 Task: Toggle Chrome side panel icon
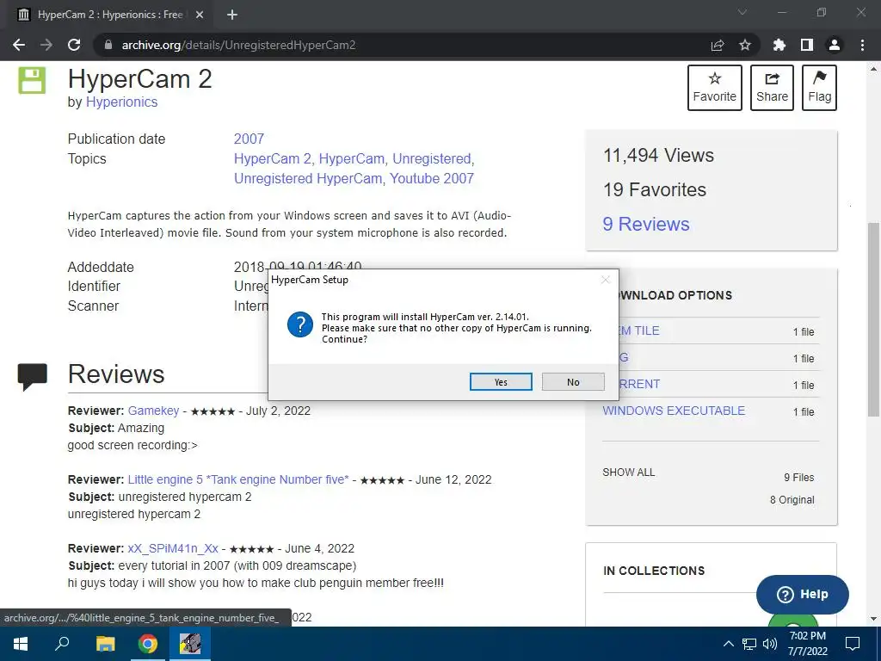807,45
